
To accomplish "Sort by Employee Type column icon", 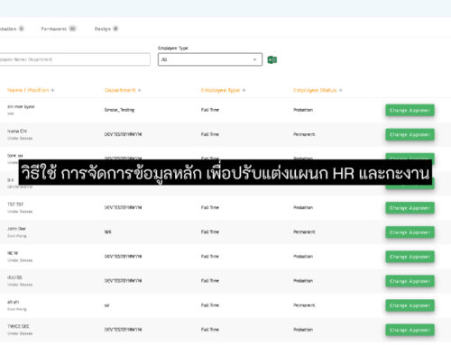I will pyautogui.click(x=244, y=90).
